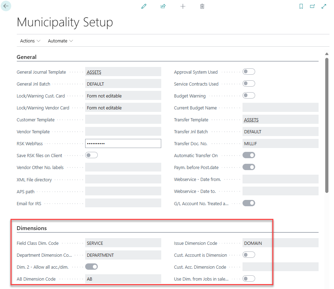Toggle Save RSK files on Client
334x289 pixels.
[91, 155]
